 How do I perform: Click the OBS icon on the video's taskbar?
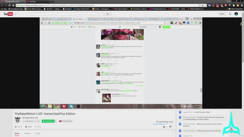tap(78, 106)
